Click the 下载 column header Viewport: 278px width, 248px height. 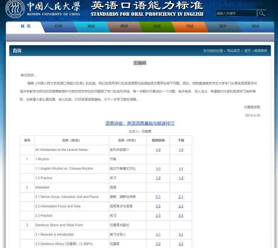[181, 140]
